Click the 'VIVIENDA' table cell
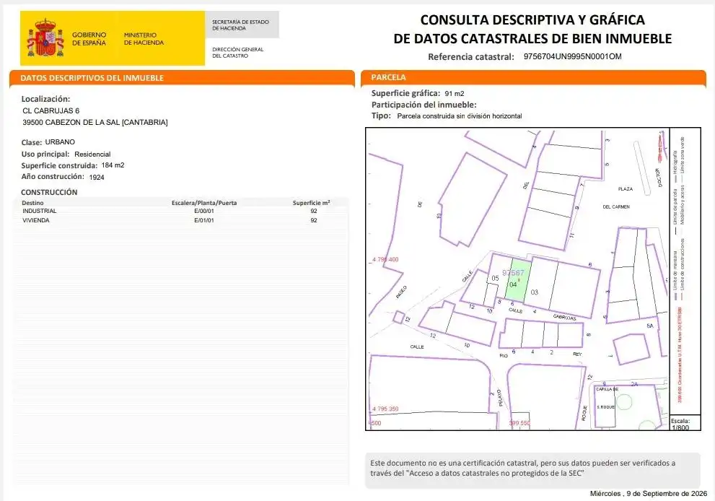The width and height of the screenshot is (715, 501). pyautogui.click(x=36, y=220)
